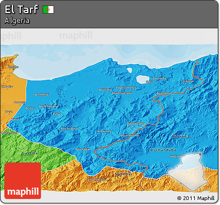
Task: Click the red location marker on inset map
Action: [200, 154]
